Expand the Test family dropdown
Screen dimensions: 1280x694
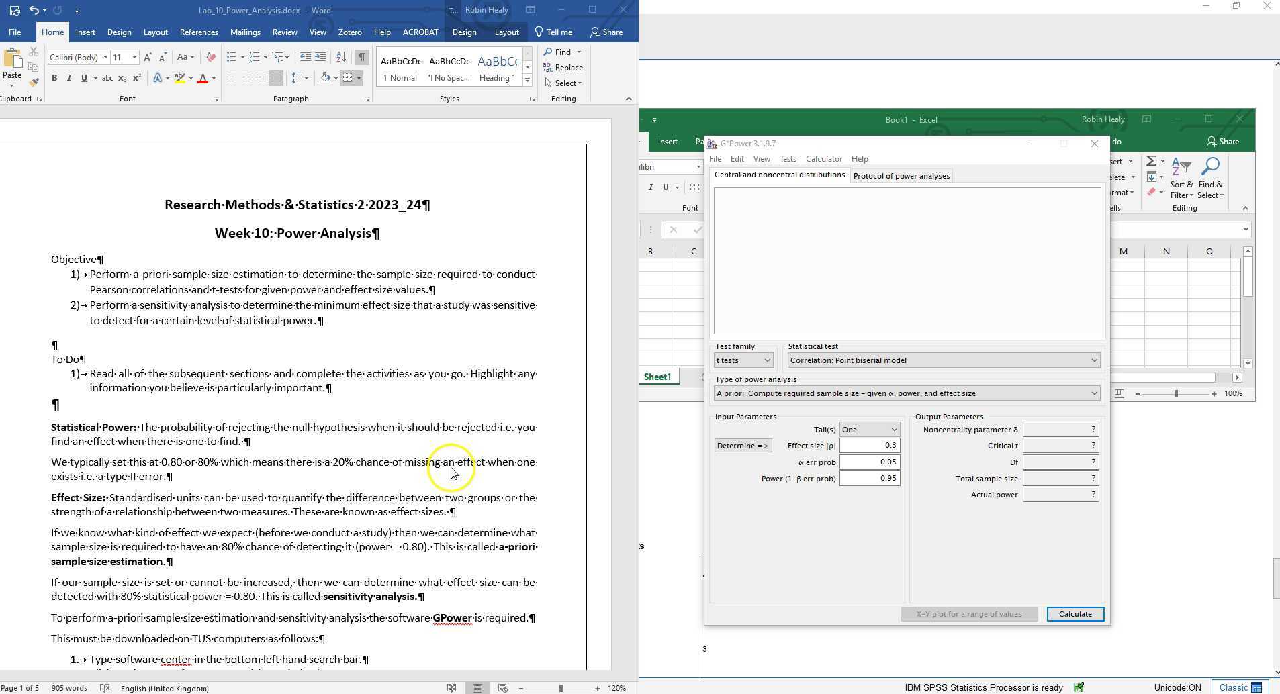tap(743, 360)
